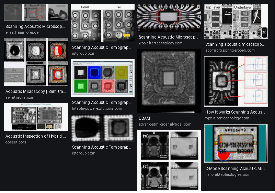
Task: Open the Hitachi colored chip software screenshot
Action: coord(103,78)
